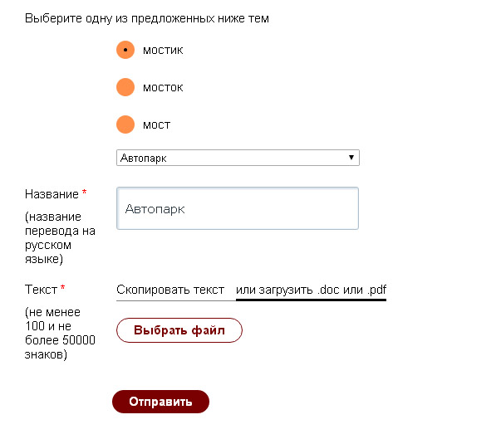Image resolution: width=501 pixels, height=439 pixels.
Task: Click the hint about название перевода на русском
Action: pos(61,238)
